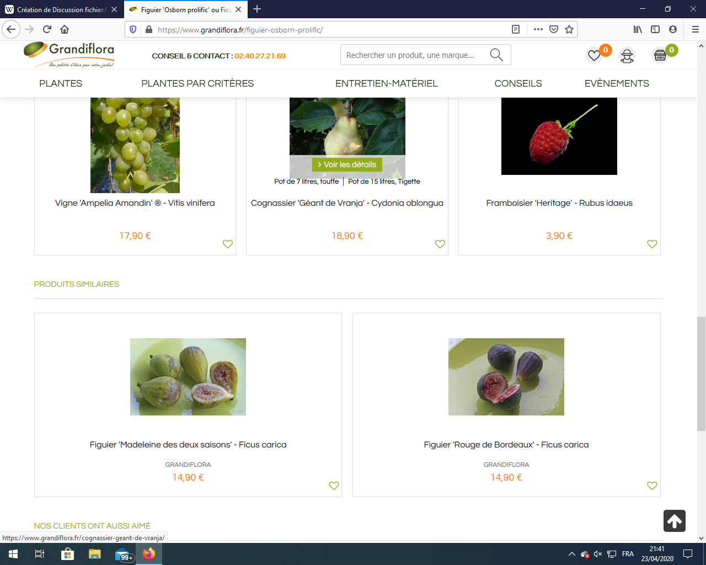Image resolution: width=706 pixels, height=565 pixels.
Task: Click the search magnifying glass icon
Action: [496, 55]
